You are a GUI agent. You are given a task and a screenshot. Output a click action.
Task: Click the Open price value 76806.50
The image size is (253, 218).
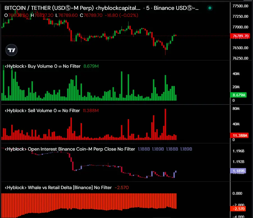18,15
